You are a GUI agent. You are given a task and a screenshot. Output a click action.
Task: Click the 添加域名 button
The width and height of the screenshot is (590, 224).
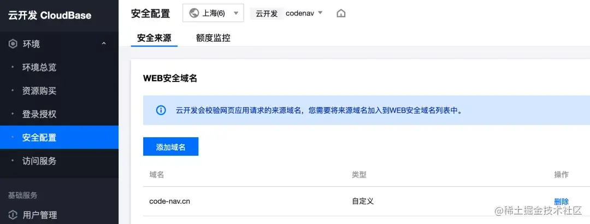pyautogui.click(x=170, y=146)
